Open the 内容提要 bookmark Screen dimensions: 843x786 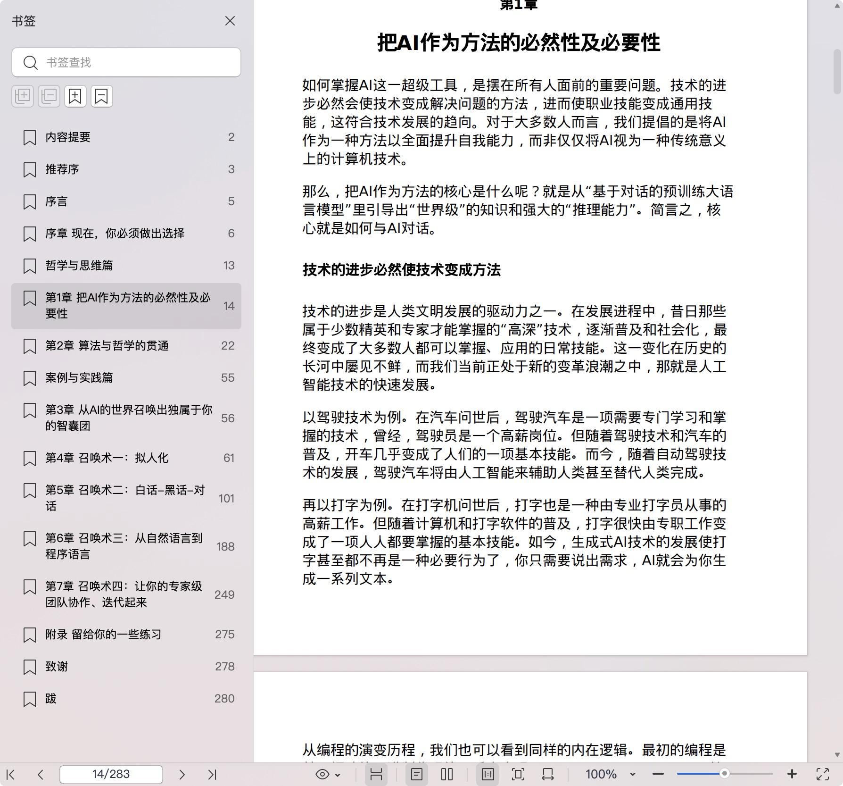click(x=126, y=137)
